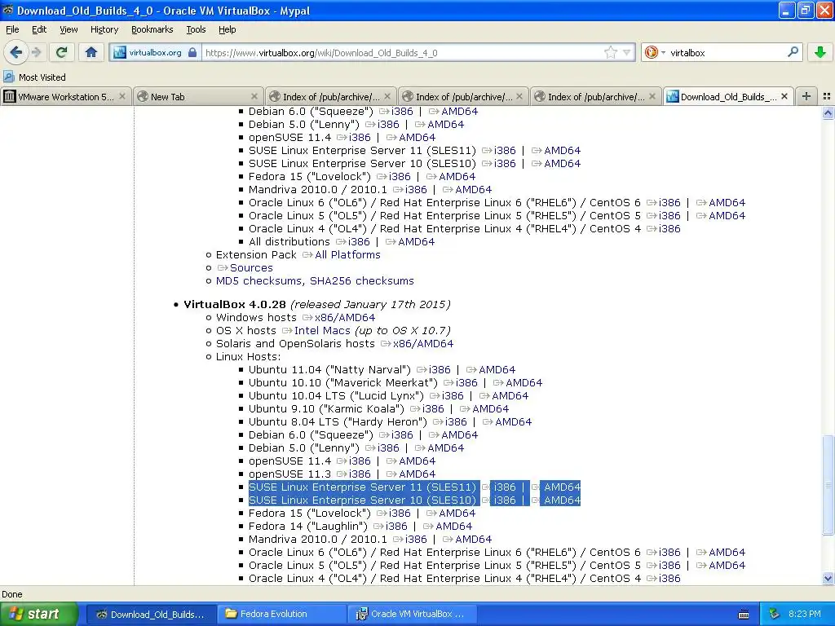Bookmark this page with the star icon

tap(610, 52)
